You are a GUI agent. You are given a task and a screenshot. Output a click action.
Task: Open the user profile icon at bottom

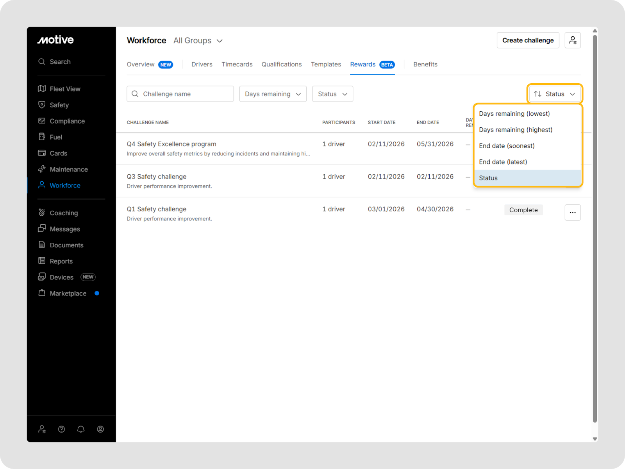point(100,429)
